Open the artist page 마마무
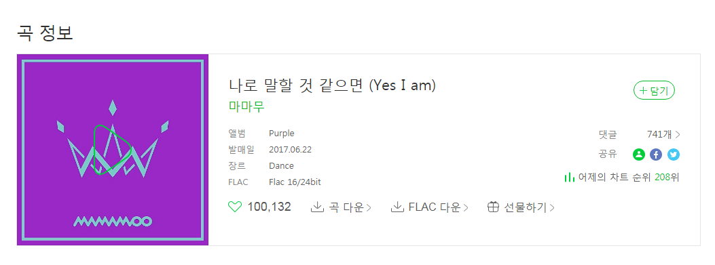 [246, 106]
